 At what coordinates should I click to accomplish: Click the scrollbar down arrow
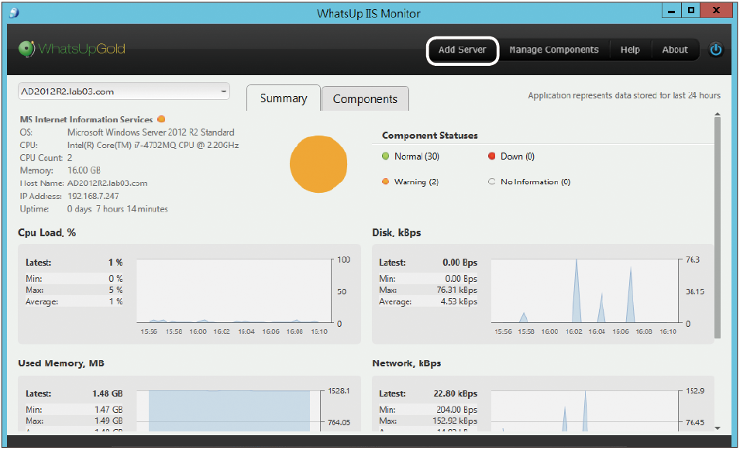coord(718,428)
